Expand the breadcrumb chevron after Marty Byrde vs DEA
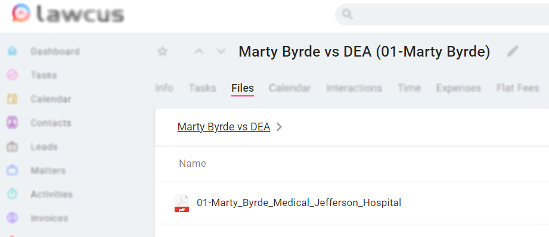This screenshot has height=237, width=549. pos(279,127)
